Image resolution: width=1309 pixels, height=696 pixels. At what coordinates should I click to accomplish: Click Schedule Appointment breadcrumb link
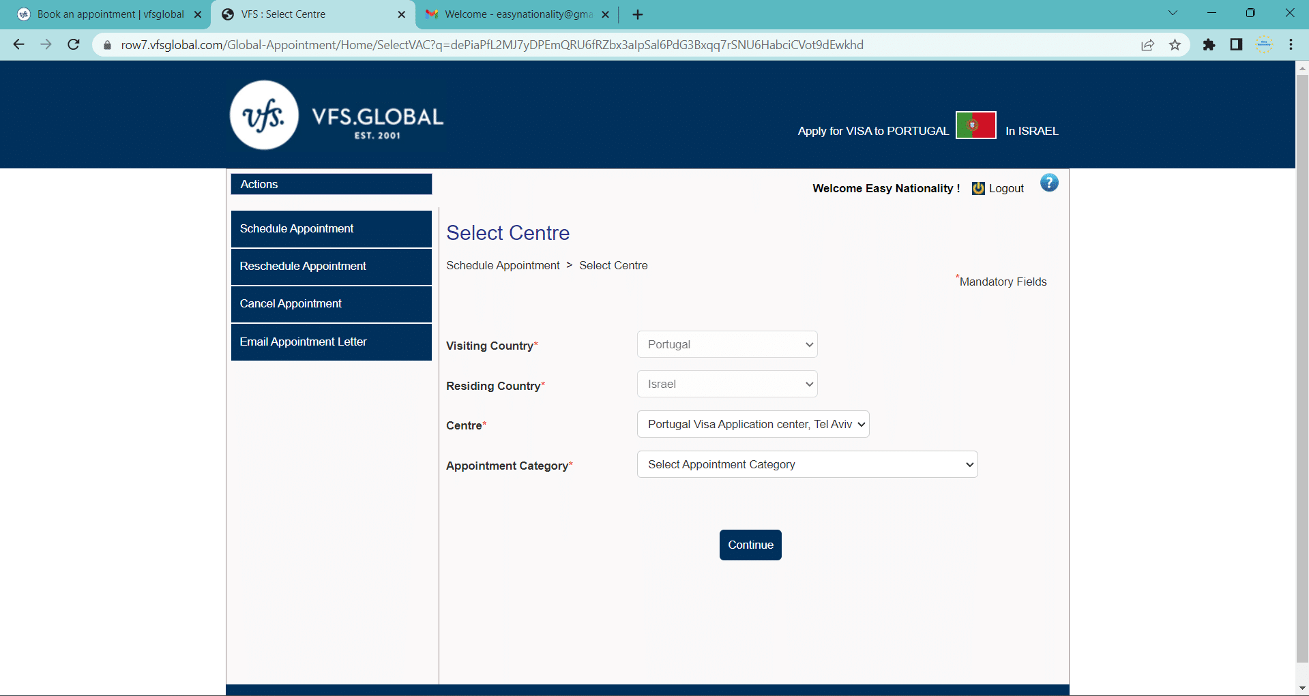click(503, 265)
